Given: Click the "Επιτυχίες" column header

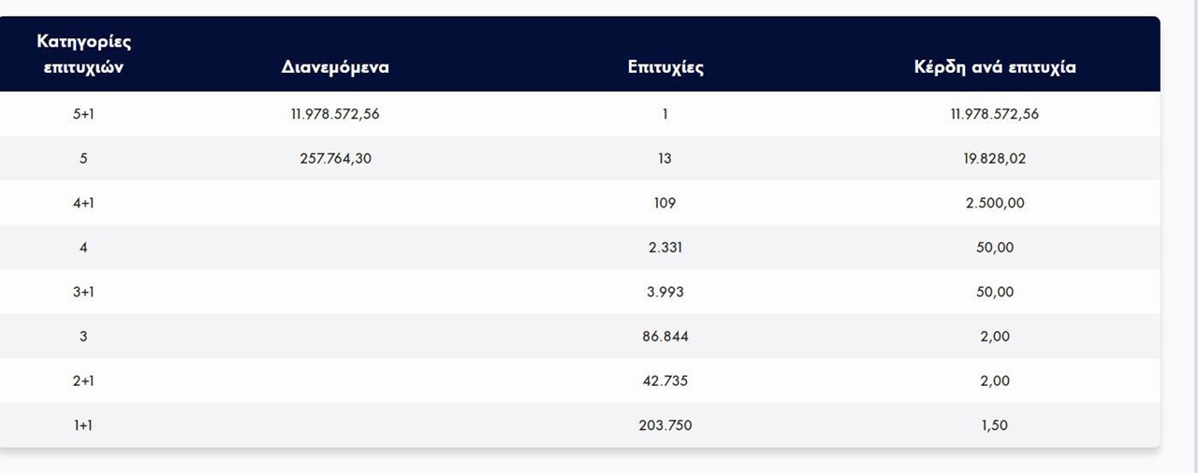Looking at the screenshot, I should coord(665,67).
